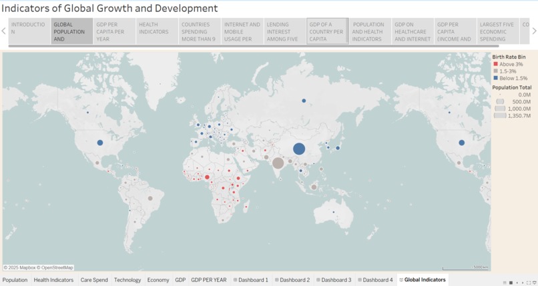This screenshot has height=286, width=538.
Task: Click the show filmstrip icon
Action: 511,283
